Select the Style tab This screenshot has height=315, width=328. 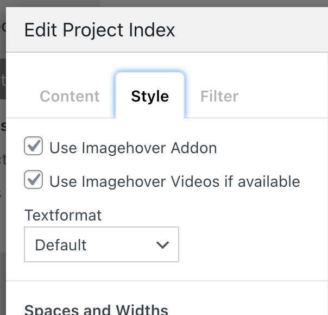tap(150, 96)
